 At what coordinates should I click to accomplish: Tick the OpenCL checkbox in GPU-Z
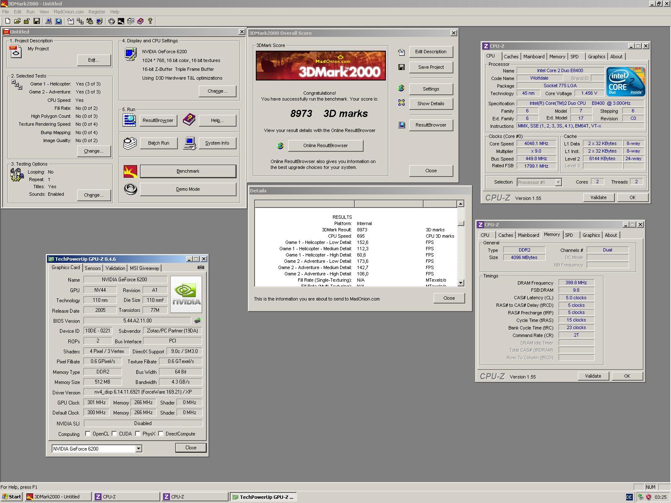click(x=88, y=434)
